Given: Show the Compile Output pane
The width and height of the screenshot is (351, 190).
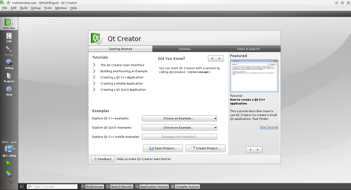Looking at the screenshot, I should click(x=185, y=187).
